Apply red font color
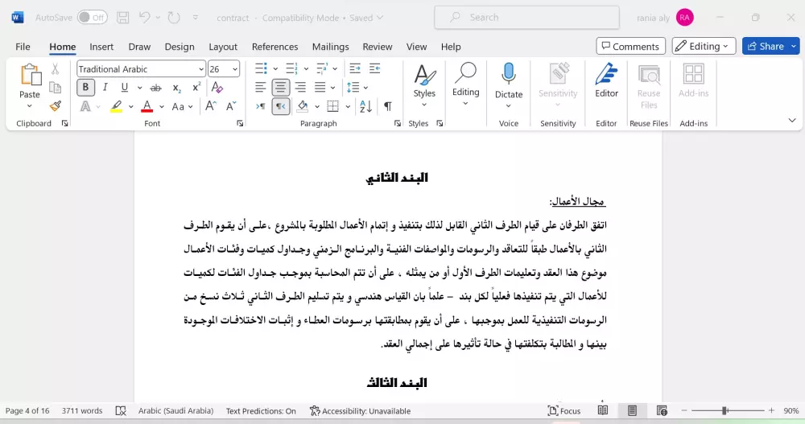 pyautogui.click(x=147, y=106)
